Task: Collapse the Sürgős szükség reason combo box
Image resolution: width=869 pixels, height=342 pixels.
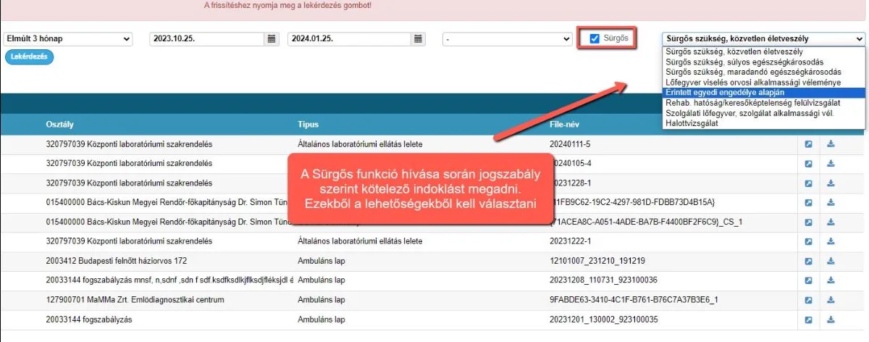Action: [763, 38]
